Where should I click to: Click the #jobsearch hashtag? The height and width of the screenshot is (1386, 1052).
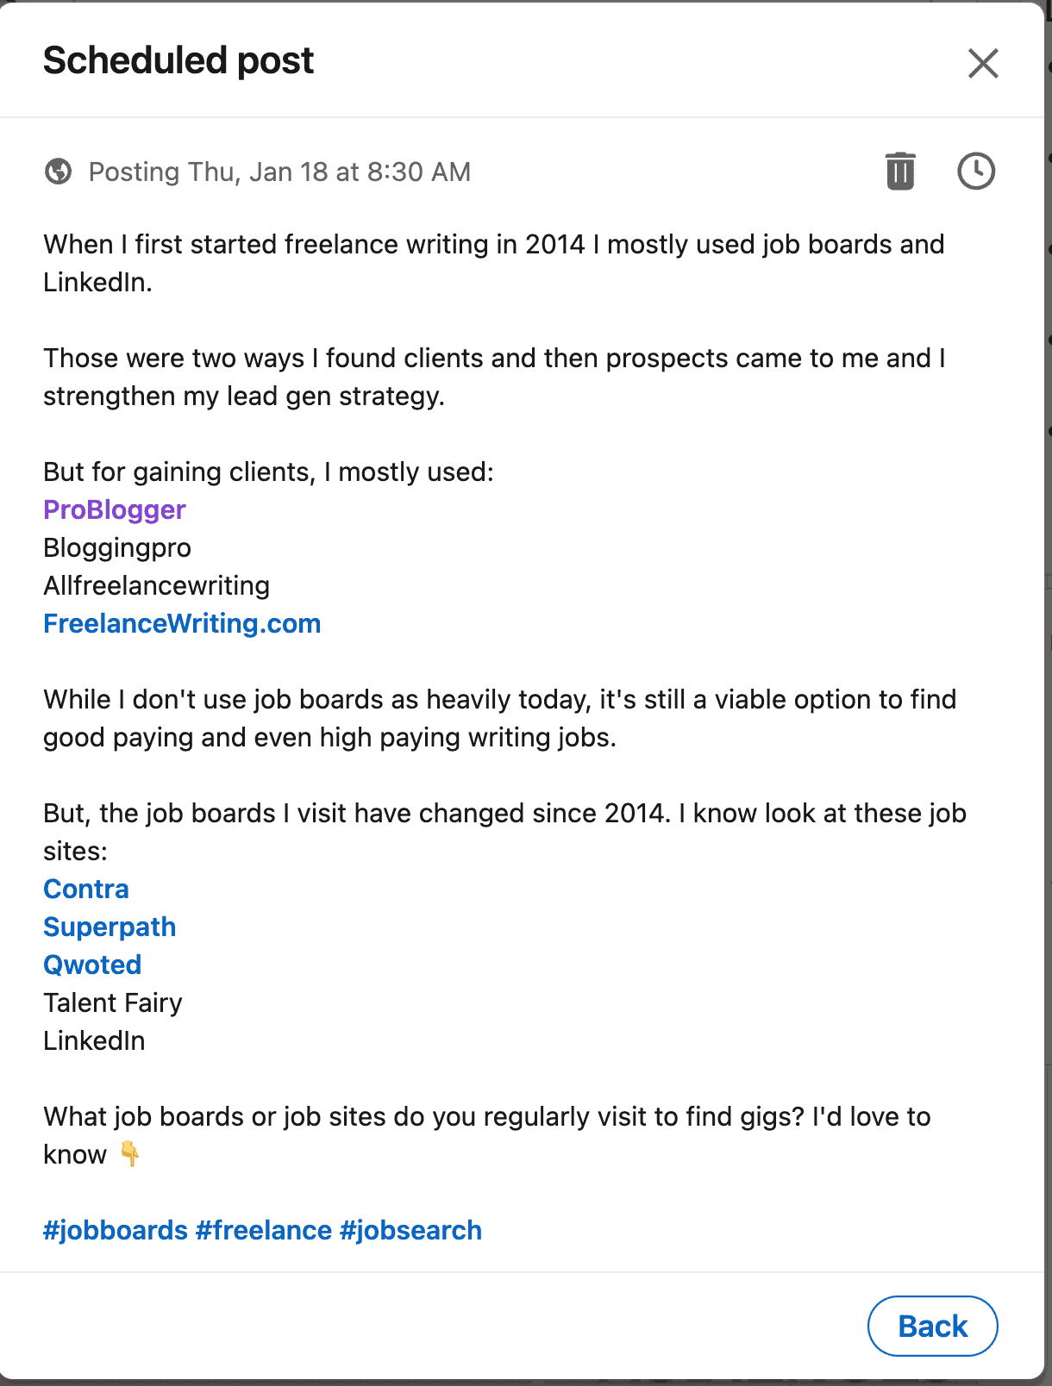[411, 1230]
